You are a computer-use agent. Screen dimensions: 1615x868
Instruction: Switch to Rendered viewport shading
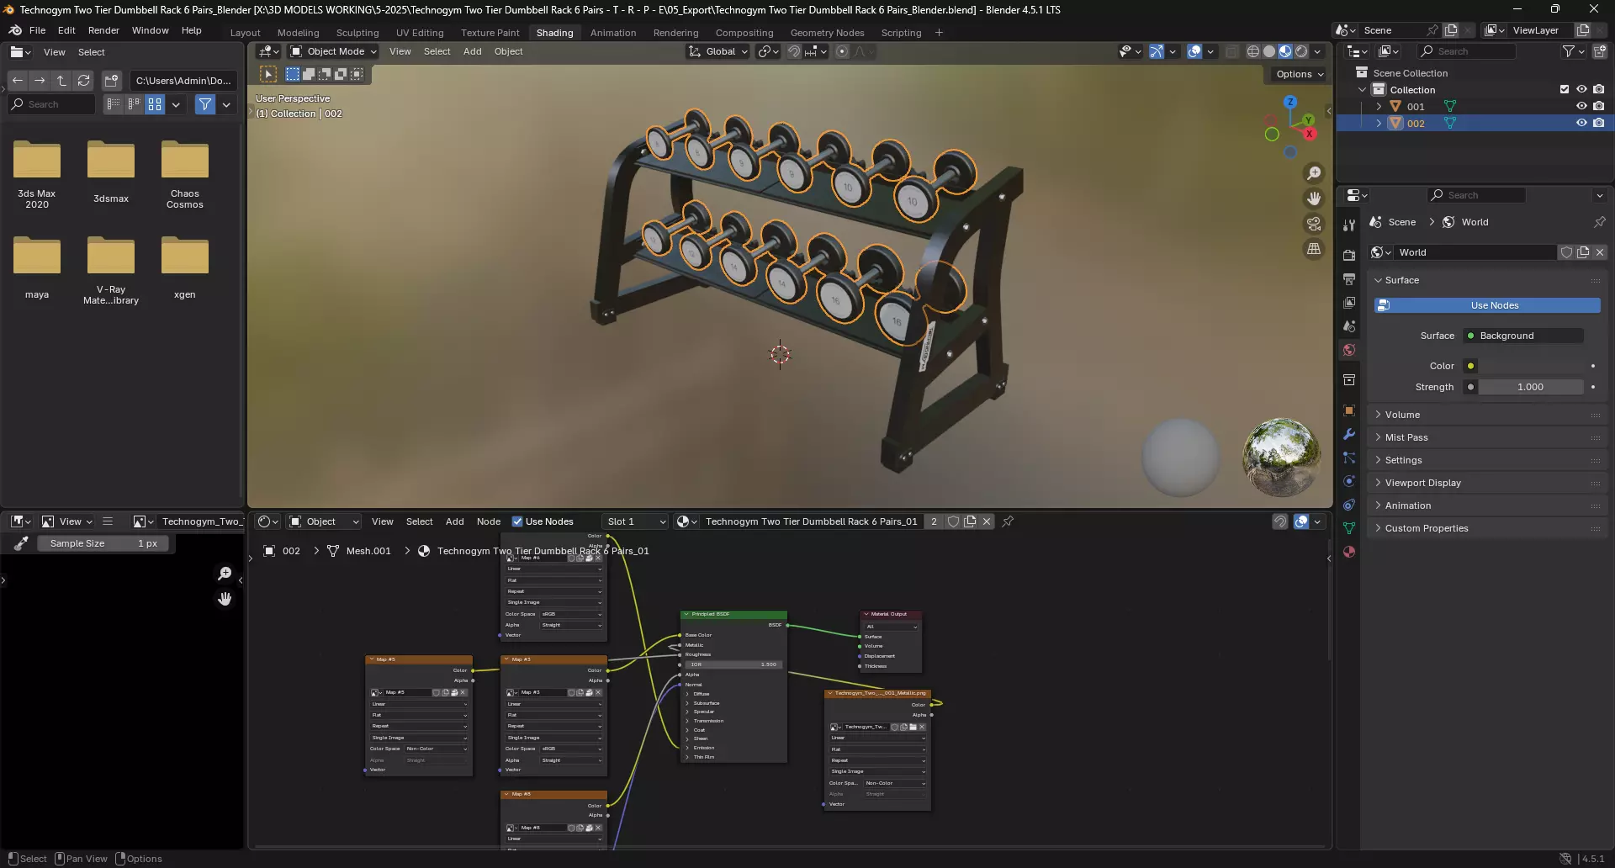click(1301, 51)
